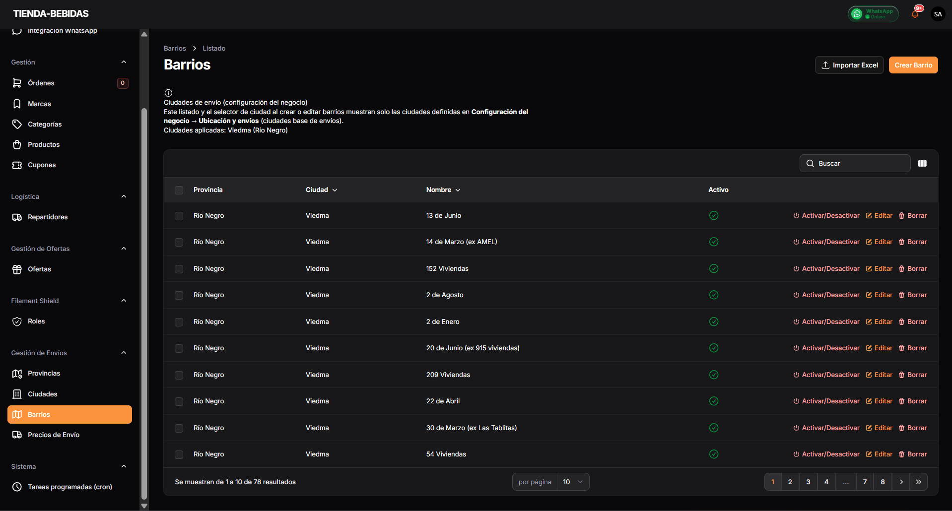Open the per-page results dropdown
952x511 pixels.
[x=573, y=482]
